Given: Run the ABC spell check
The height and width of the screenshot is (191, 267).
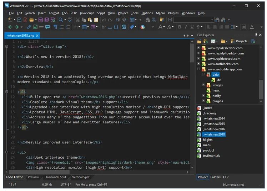Looking at the screenshot, I should coord(70,20).
